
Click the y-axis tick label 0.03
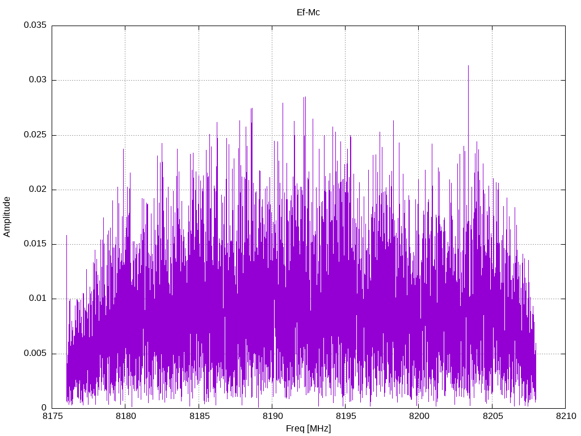[38, 79]
